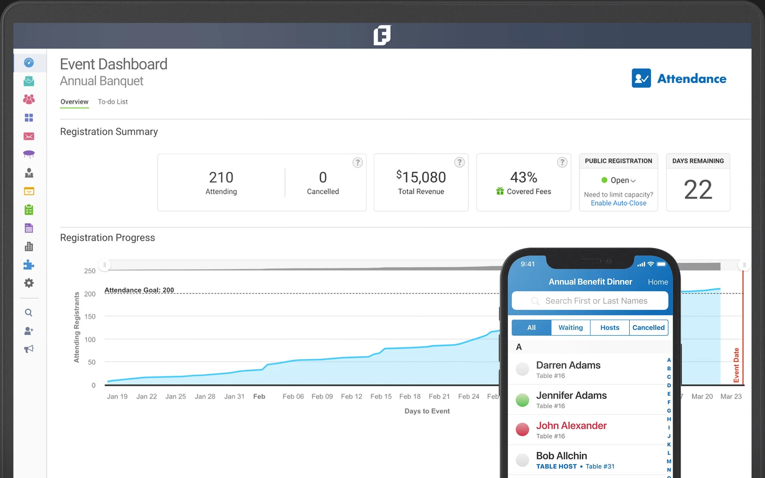The width and height of the screenshot is (765, 478).
Task: Toggle Darren Adams check-in circle
Action: click(x=522, y=369)
